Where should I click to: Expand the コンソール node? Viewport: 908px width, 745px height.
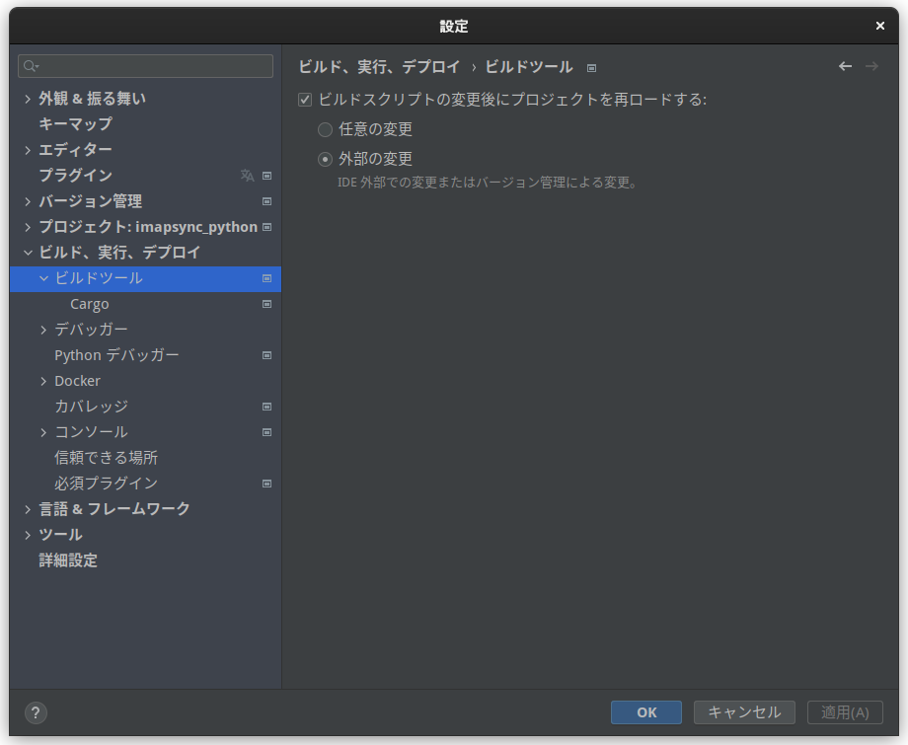tap(43, 432)
